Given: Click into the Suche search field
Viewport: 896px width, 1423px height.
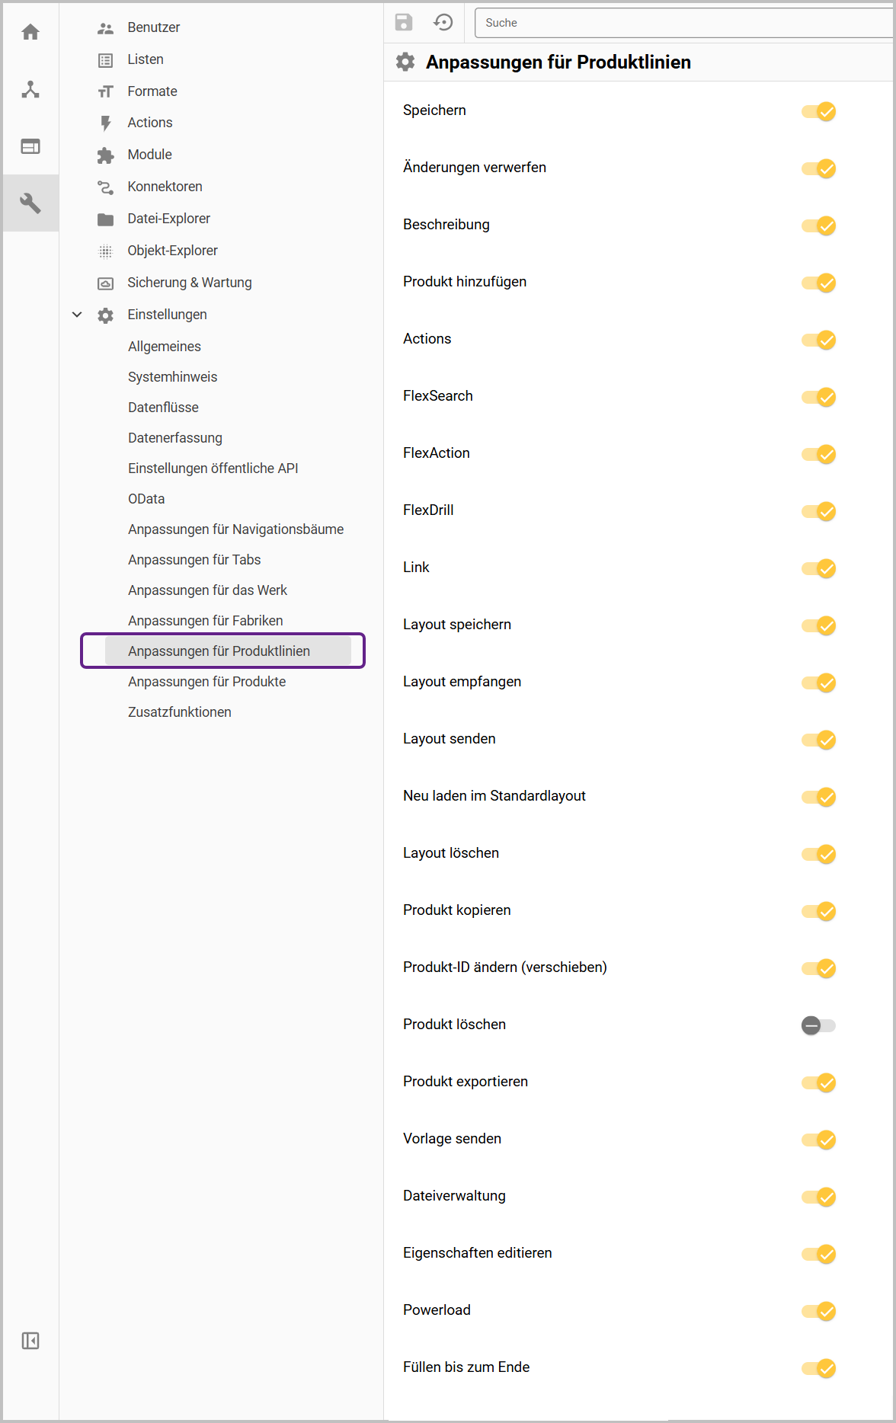Looking at the screenshot, I should [x=683, y=23].
